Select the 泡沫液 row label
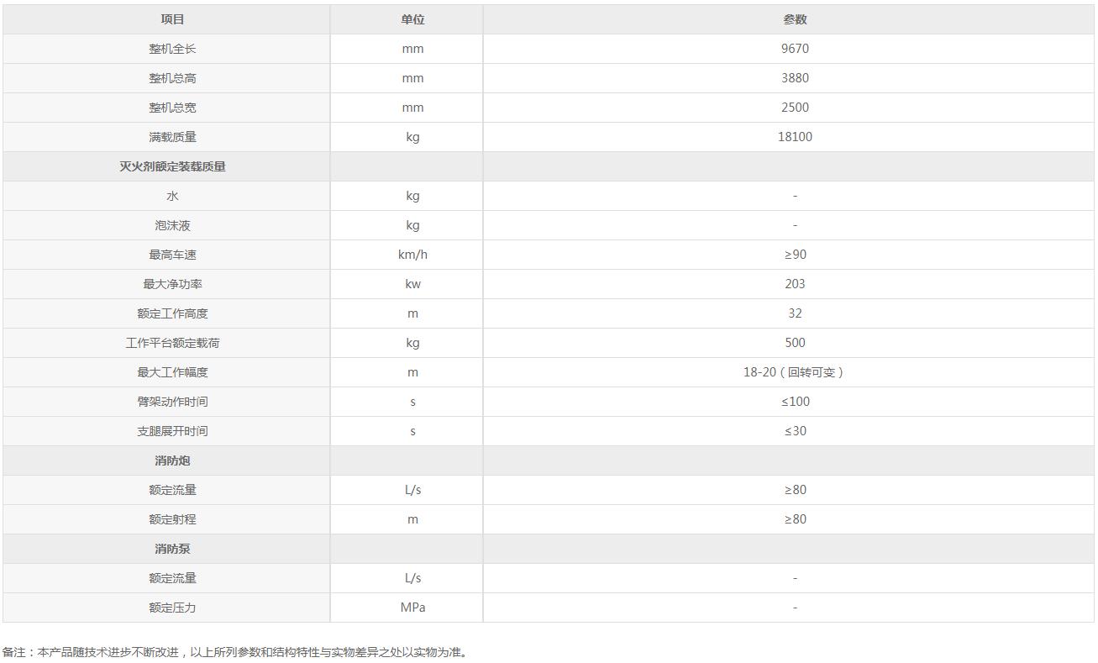 (x=172, y=225)
